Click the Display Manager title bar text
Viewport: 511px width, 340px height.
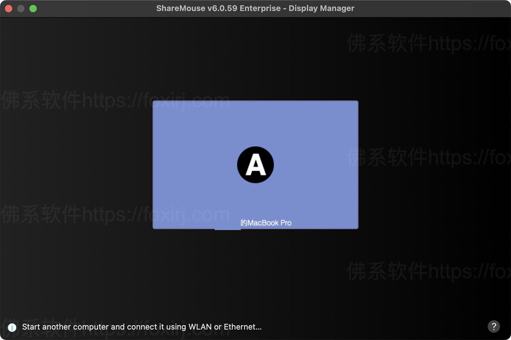click(x=322, y=8)
